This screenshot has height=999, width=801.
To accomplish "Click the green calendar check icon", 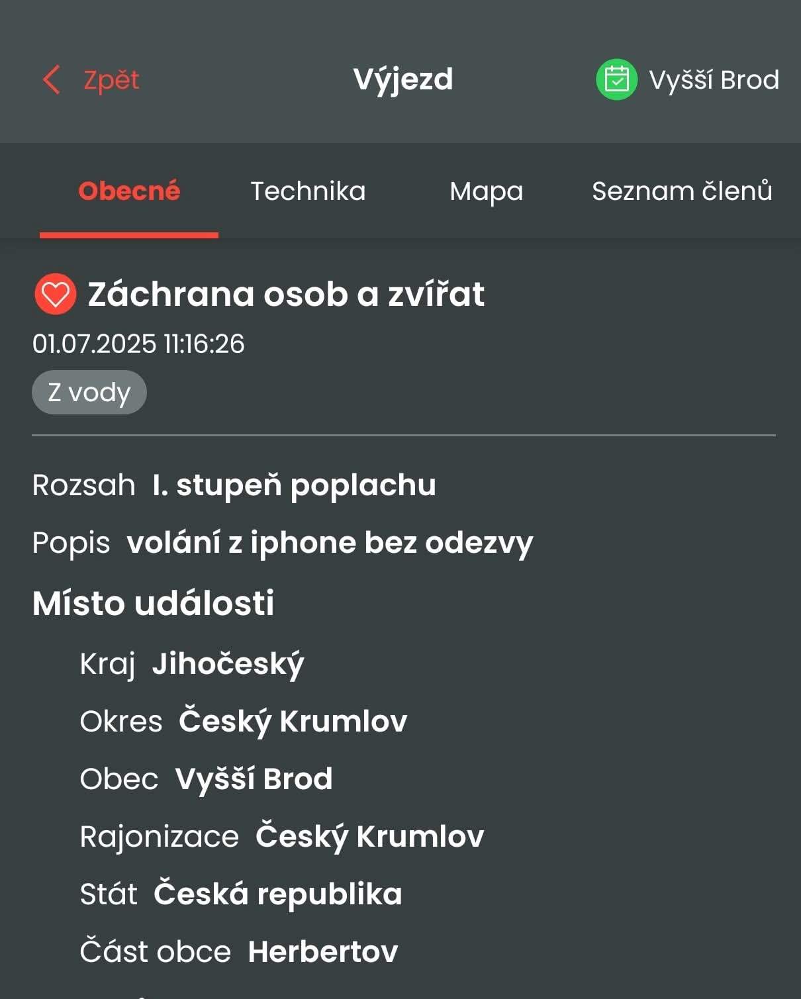I will coord(616,79).
